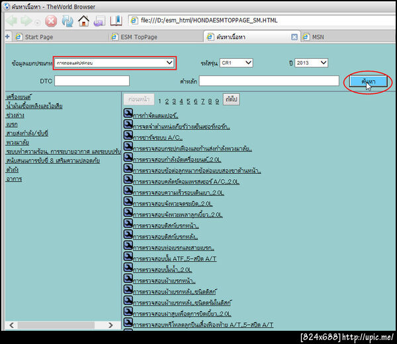Image resolution: width=397 pixels, height=344 pixels.
Task: Click the purple arrow toolbar icon beside Home
Action: pos(99,21)
